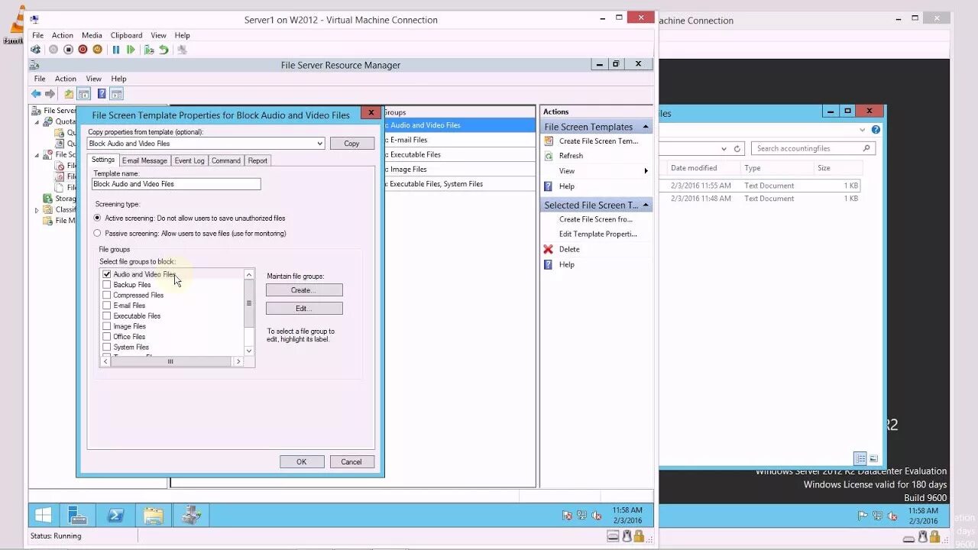Click the green Revert arrow VM icon
Screen dimensions: 978x550
[164, 50]
